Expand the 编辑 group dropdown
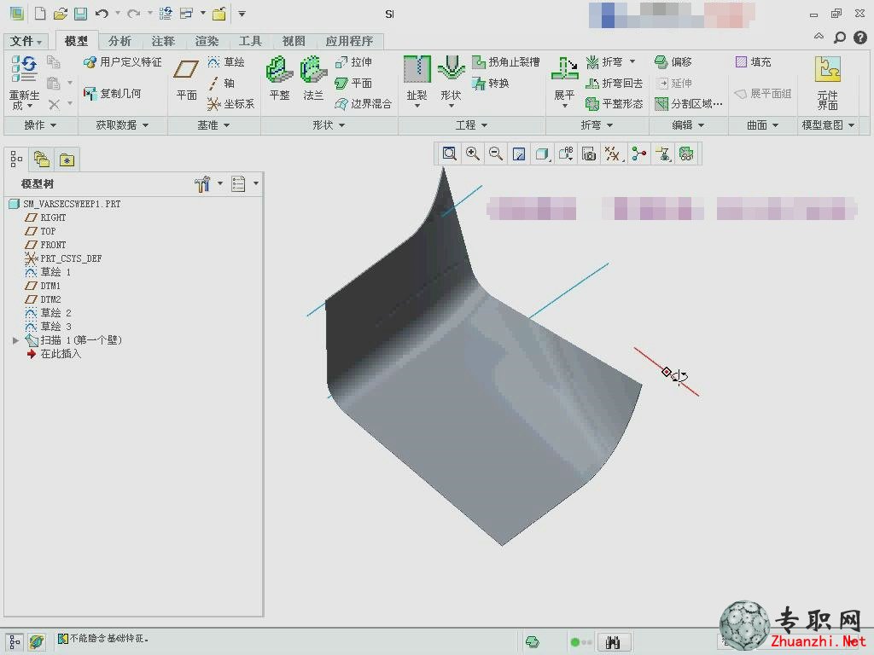Image resolution: width=874 pixels, height=655 pixels. click(688, 125)
